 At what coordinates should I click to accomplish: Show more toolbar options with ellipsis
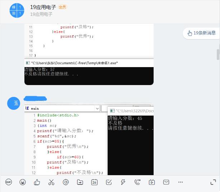pyautogui.click(x=181, y=182)
